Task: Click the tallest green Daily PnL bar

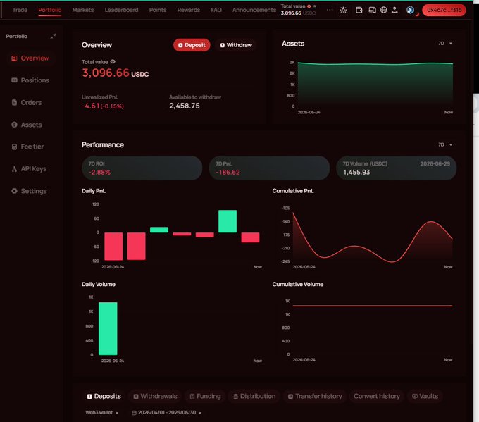Action: coord(228,221)
